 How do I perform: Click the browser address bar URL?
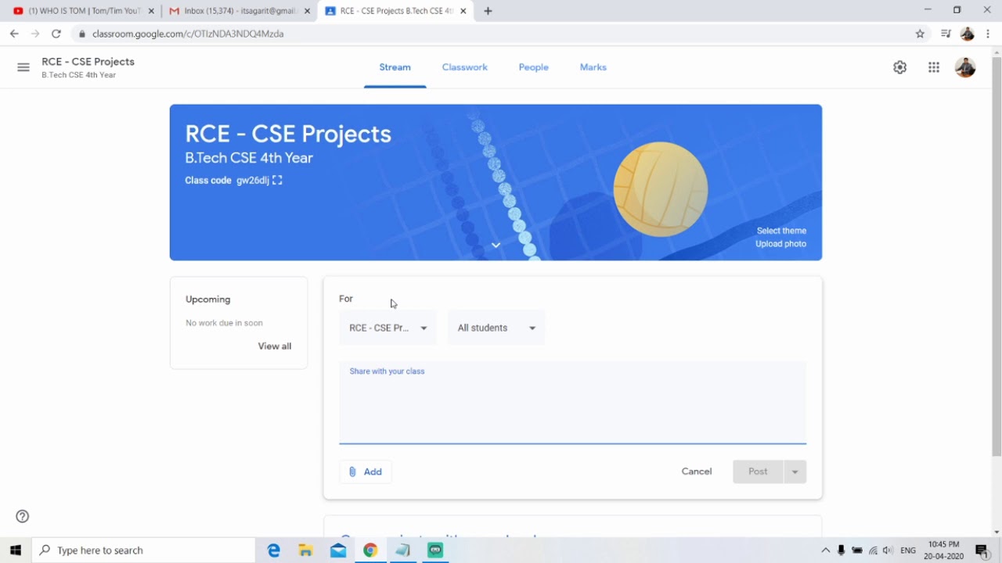188,34
